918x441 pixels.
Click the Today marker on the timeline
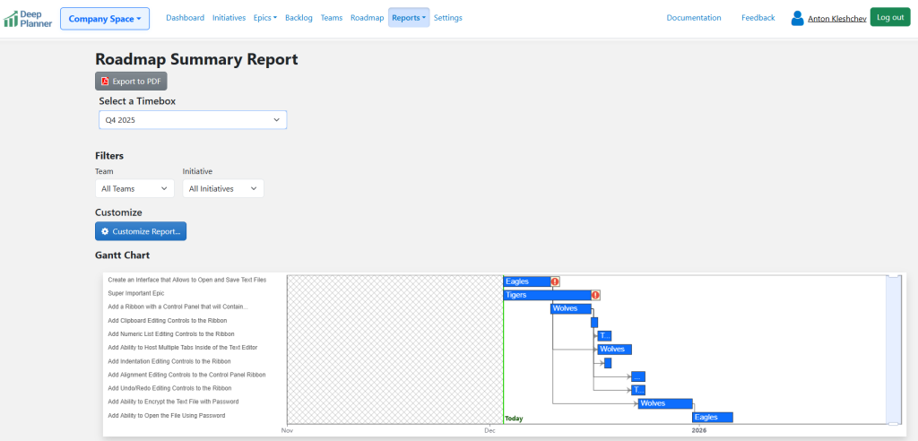pos(514,419)
